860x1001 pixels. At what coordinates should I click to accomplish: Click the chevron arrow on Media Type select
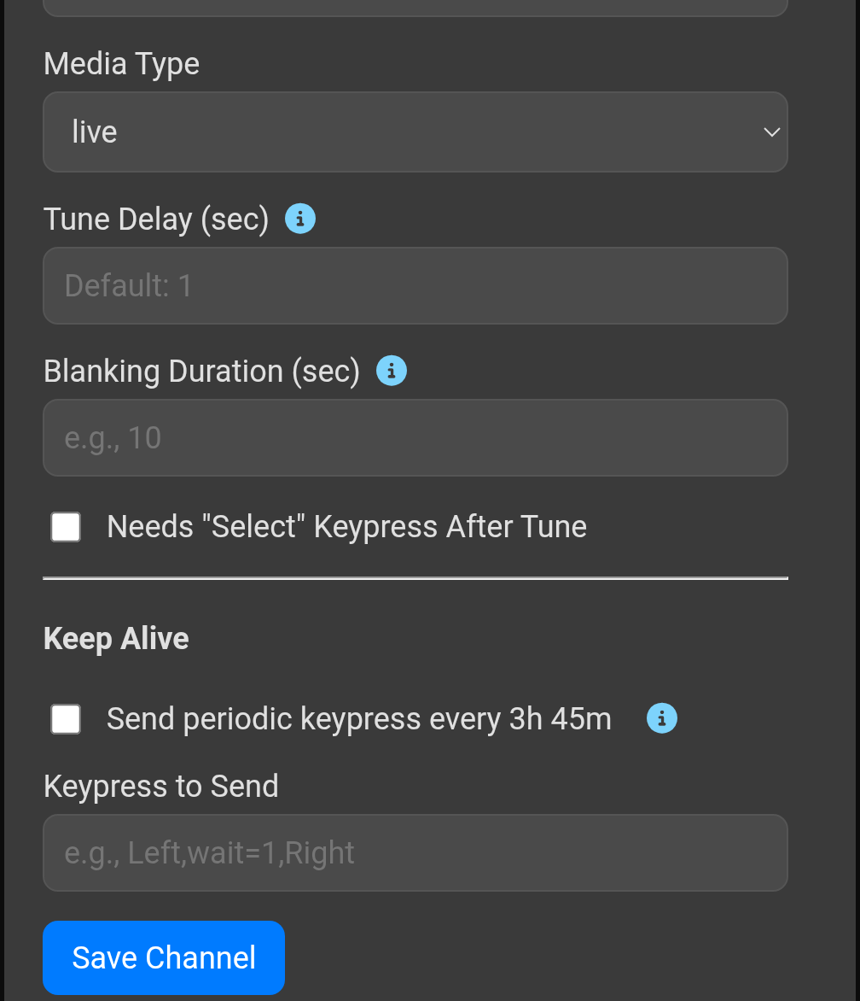point(771,132)
